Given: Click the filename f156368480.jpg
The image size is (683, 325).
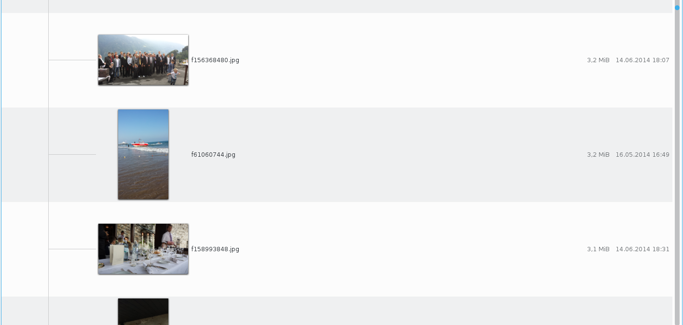Looking at the screenshot, I should [215, 60].
